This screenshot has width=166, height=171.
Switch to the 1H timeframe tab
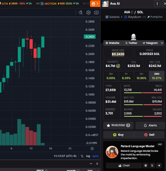point(126,76)
